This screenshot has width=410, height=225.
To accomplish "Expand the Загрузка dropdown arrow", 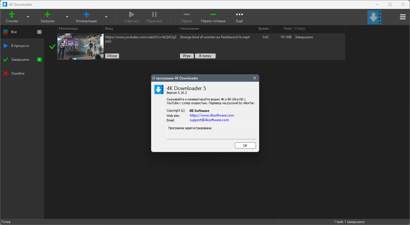I will point(67,17).
